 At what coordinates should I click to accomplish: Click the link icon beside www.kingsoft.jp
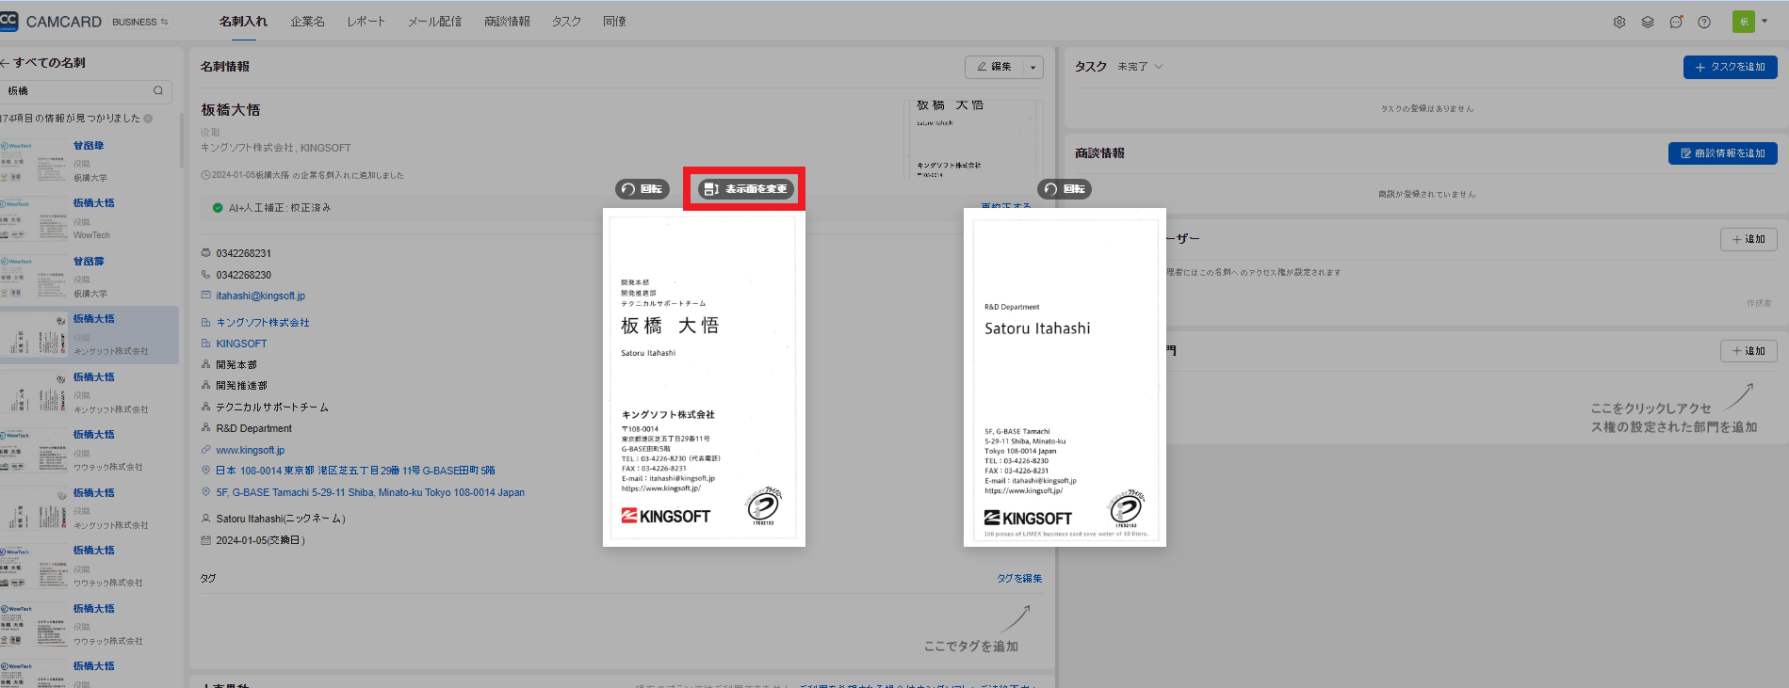[x=206, y=450]
